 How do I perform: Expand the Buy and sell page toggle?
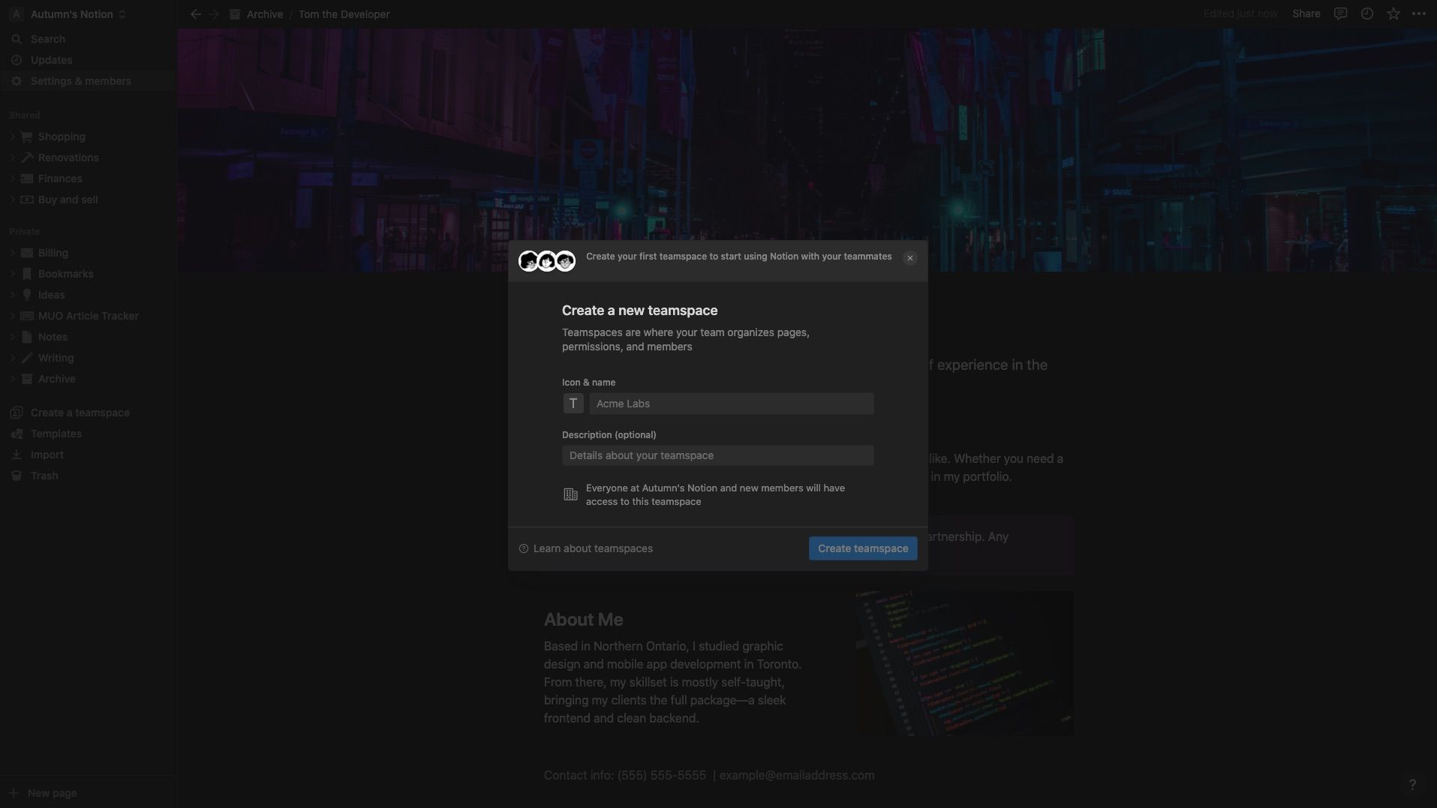[12, 200]
